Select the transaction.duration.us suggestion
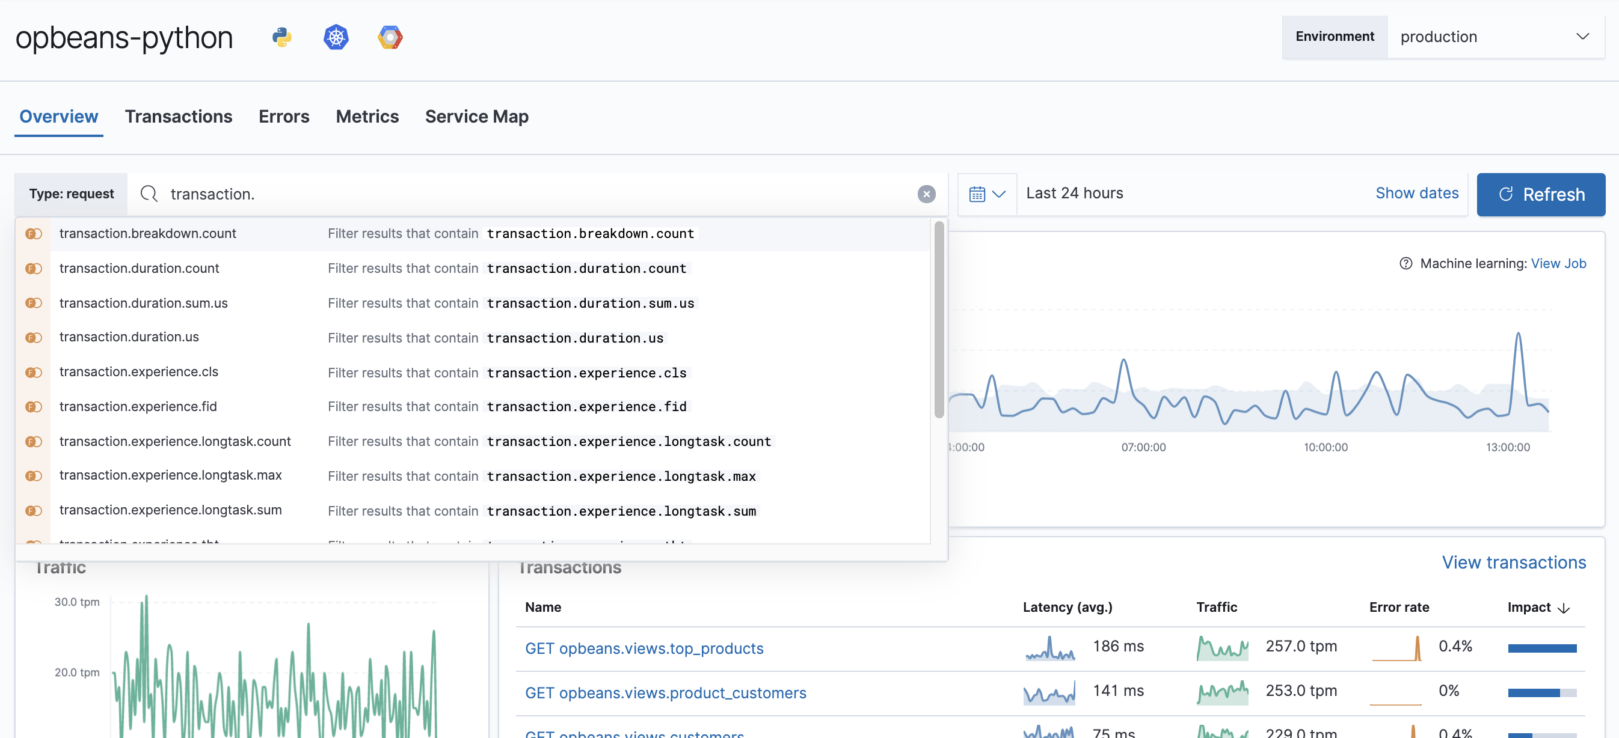The height and width of the screenshot is (738, 1619). tap(128, 337)
